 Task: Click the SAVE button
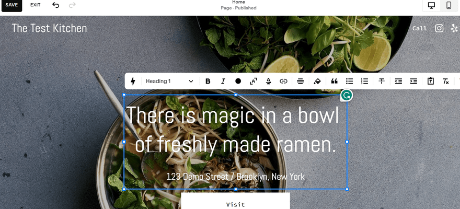pos(11,5)
